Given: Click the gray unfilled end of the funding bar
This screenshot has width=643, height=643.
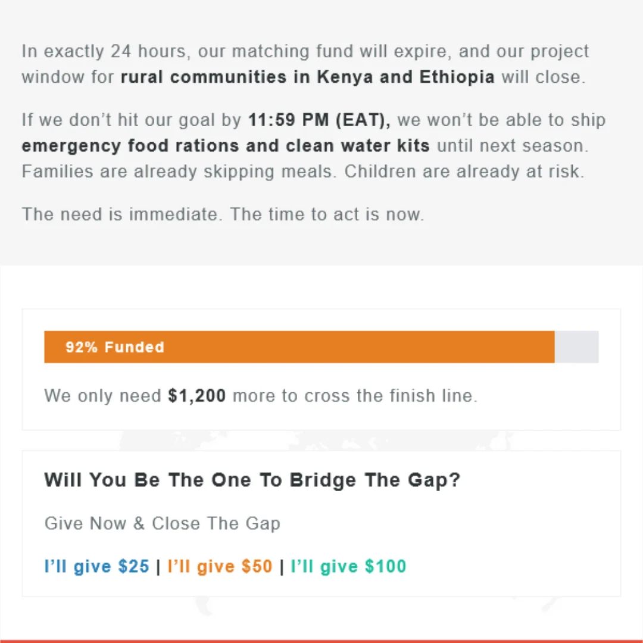Looking at the screenshot, I should tap(576, 347).
